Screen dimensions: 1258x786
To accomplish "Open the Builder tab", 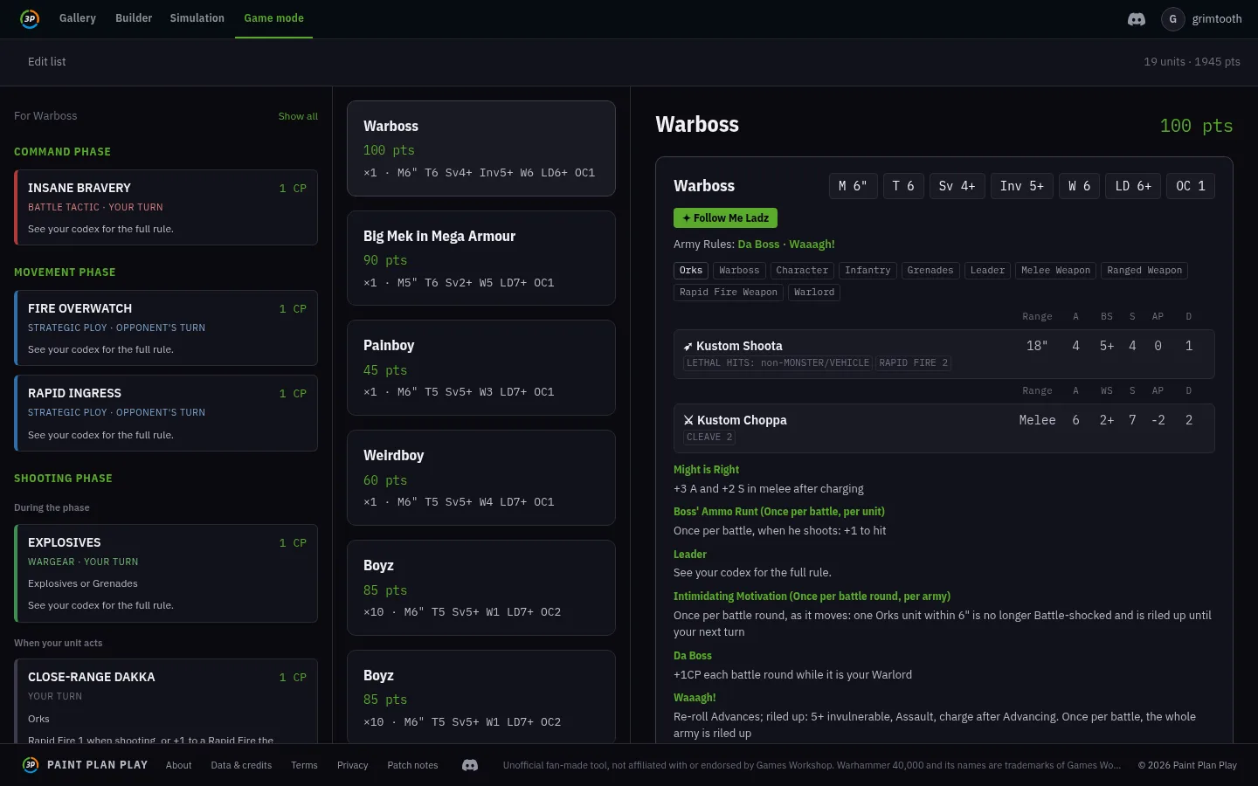I will (x=134, y=18).
